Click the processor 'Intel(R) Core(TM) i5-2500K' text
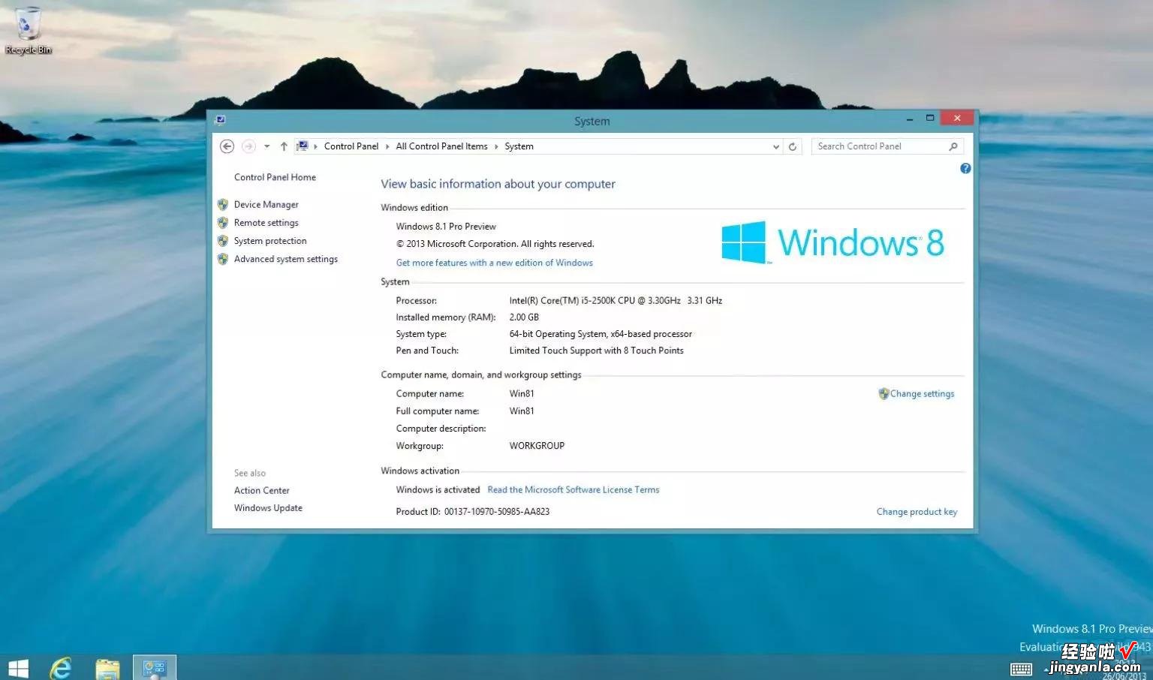The width and height of the screenshot is (1153, 680). click(616, 301)
